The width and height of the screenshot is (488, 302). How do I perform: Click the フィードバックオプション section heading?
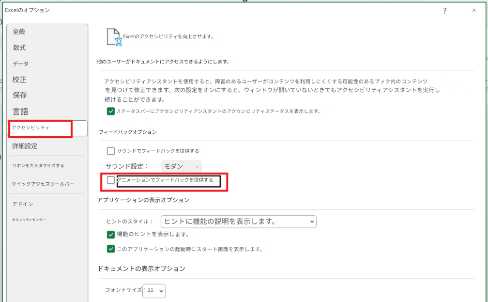click(128, 132)
